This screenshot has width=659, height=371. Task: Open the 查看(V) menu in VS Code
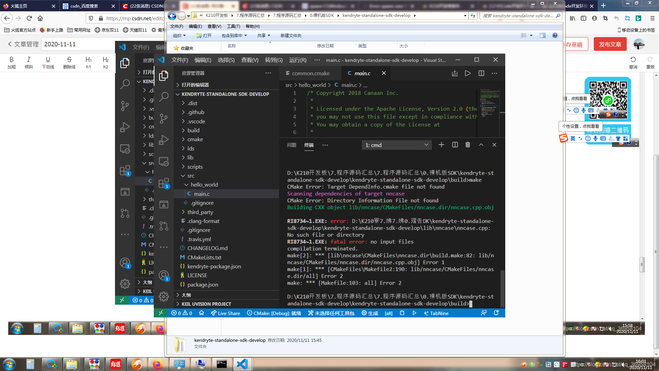point(250,60)
